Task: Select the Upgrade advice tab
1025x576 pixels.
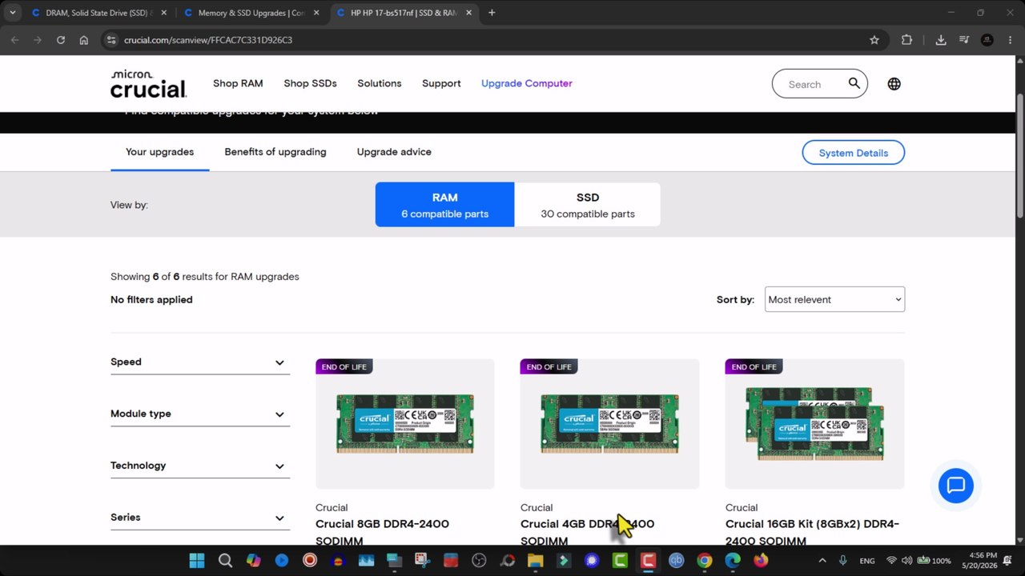Action: [x=394, y=152]
